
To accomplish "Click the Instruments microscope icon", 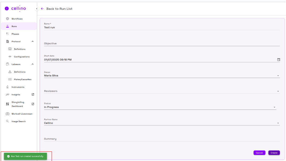I will [x=7, y=87].
